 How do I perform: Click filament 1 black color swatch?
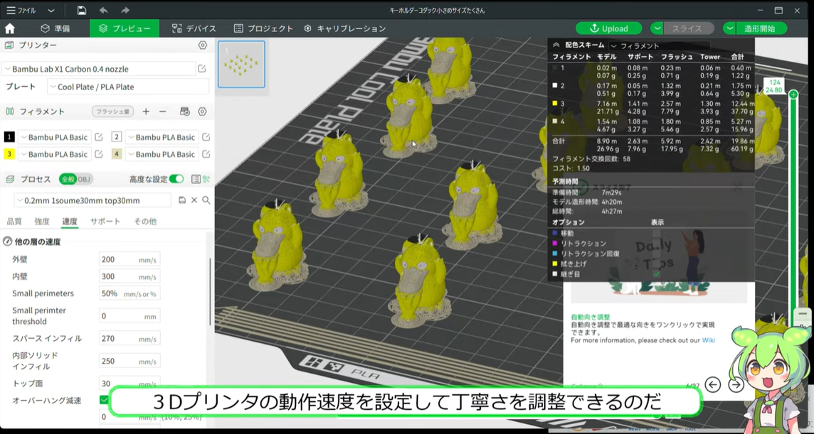click(x=9, y=137)
